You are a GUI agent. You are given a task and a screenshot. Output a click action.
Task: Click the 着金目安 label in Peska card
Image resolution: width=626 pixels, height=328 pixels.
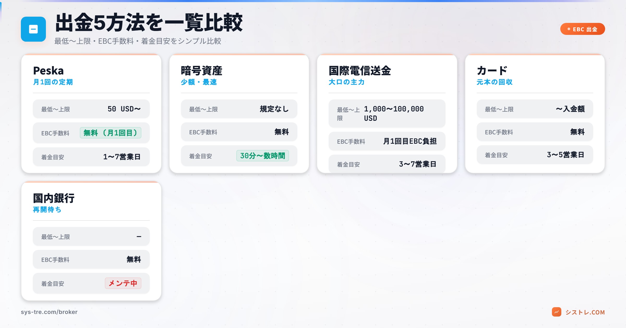click(x=53, y=157)
